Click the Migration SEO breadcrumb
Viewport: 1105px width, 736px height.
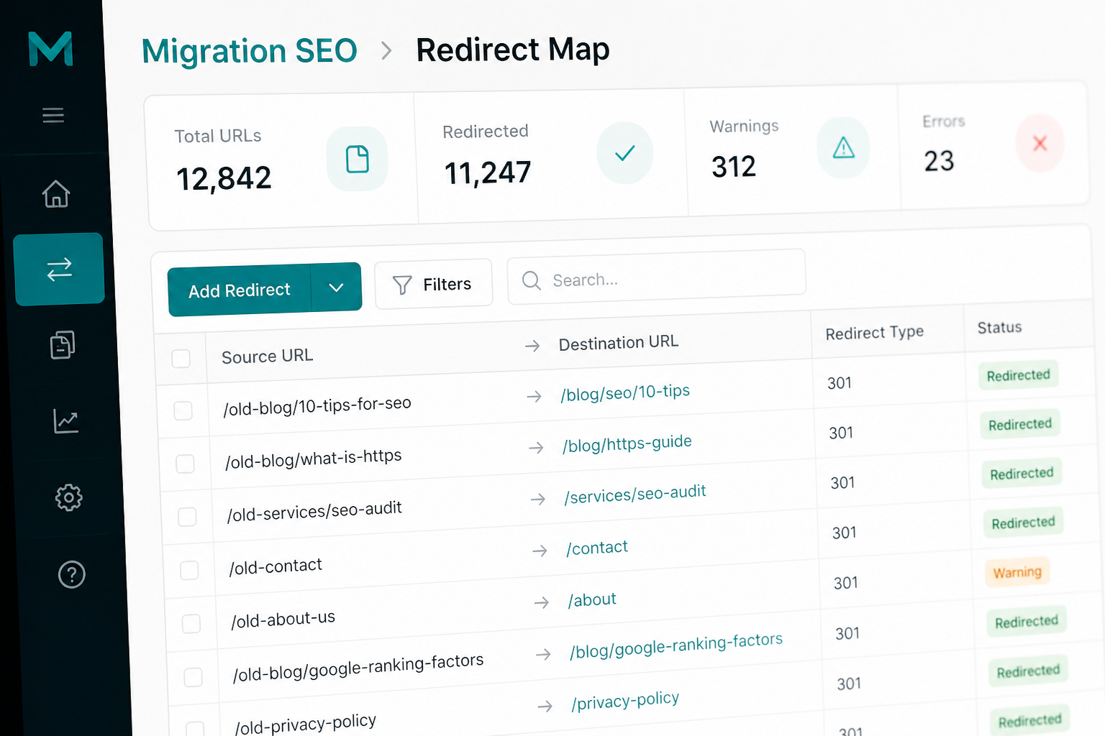point(250,51)
